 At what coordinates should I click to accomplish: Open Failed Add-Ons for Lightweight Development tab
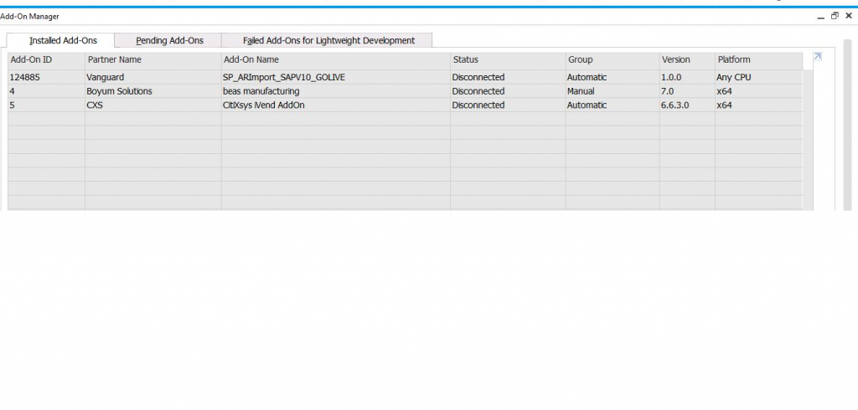point(328,40)
